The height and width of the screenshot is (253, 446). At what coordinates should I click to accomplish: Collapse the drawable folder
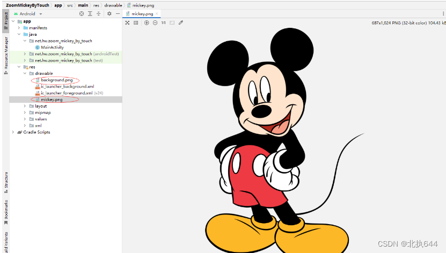[x=25, y=73]
